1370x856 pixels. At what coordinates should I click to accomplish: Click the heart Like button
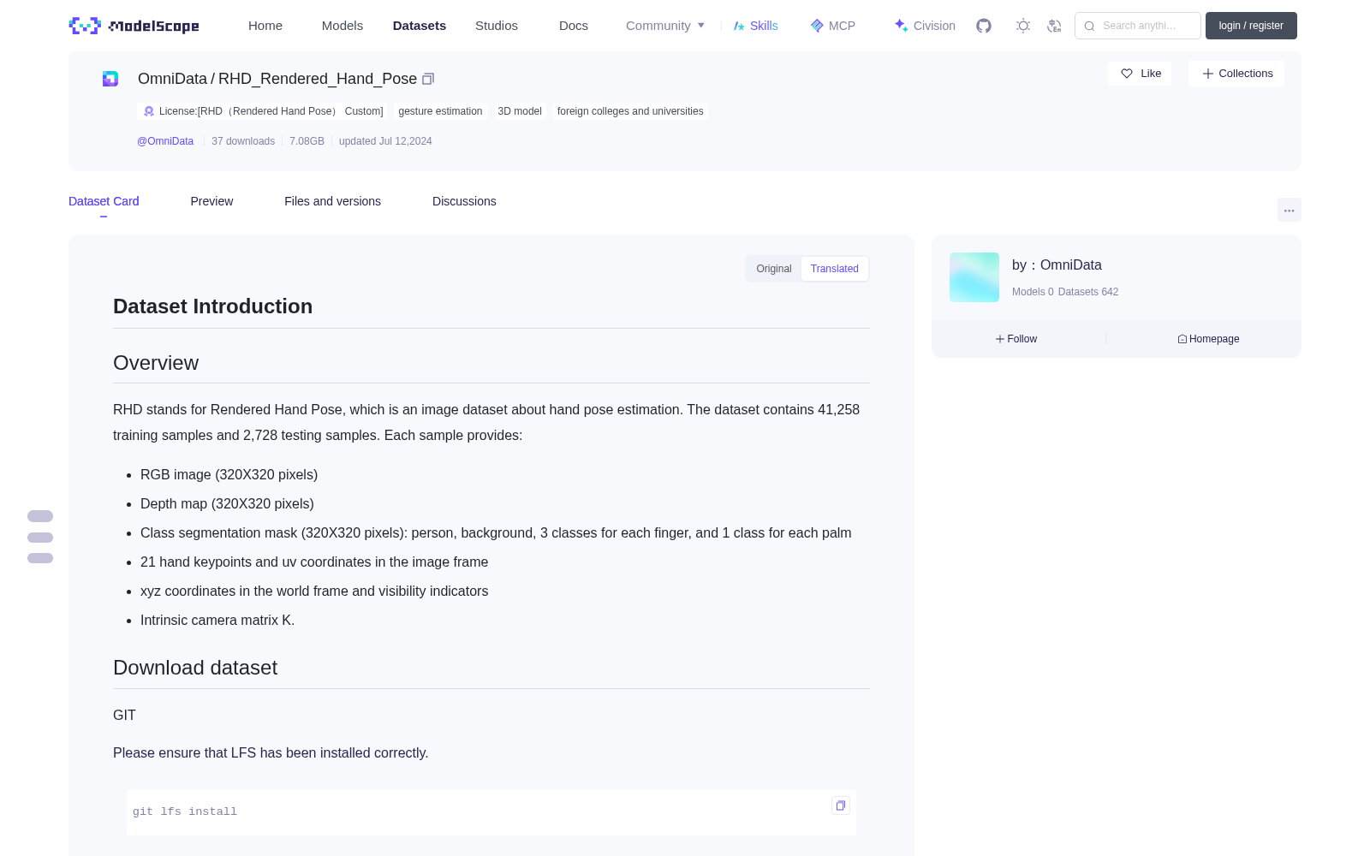coord(1141,74)
